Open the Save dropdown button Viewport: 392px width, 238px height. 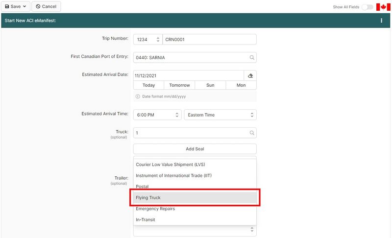pos(16,6)
